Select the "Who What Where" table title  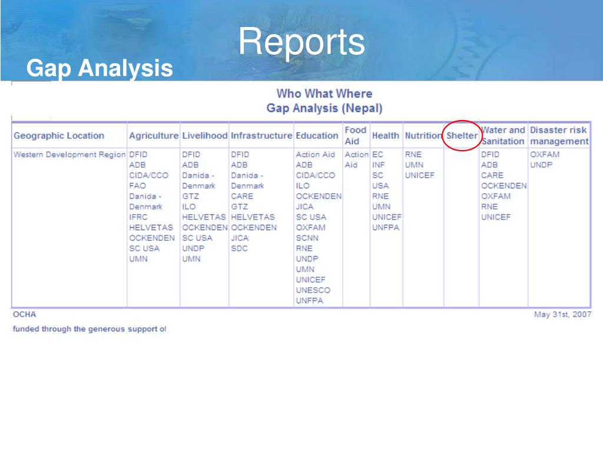pos(324,94)
